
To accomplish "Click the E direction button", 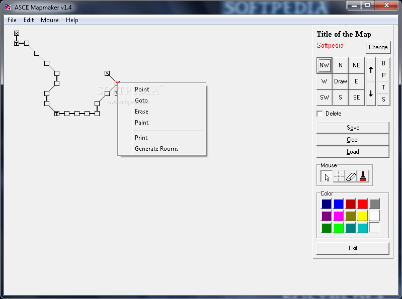I will point(356,81).
